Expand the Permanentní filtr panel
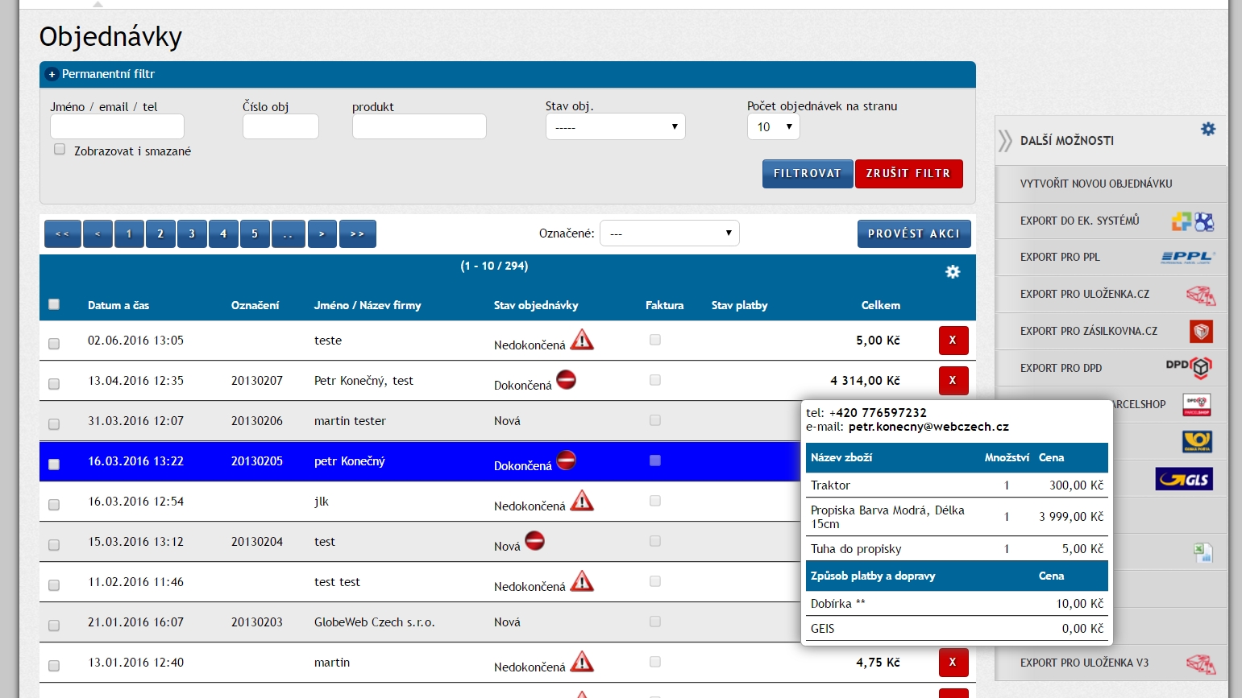1242x698 pixels. click(52, 74)
